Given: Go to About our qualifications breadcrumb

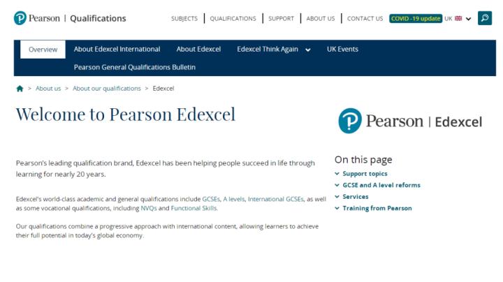Looking at the screenshot, I should point(107,89).
